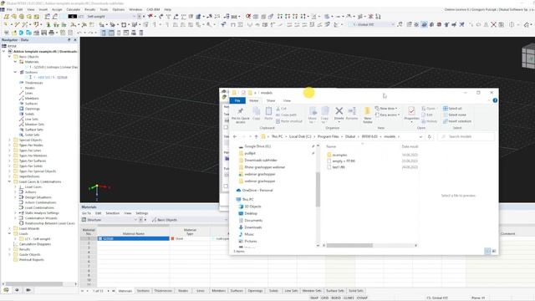Open the Calculate menu in RFEM
Viewport: 535px width, 301px height.
click(73, 9)
